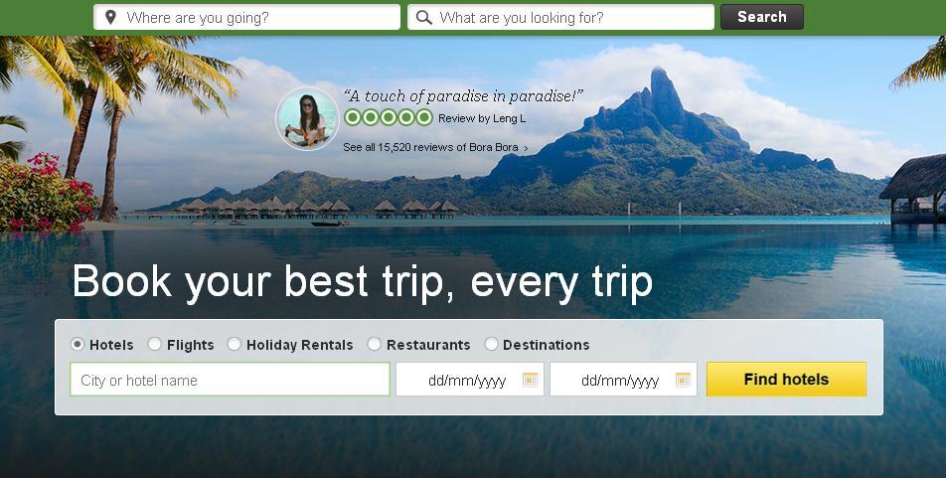Open the first dd/mm/yyyy date field
Image resolution: width=946 pixels, height=478 pixels.
point(469,379)
